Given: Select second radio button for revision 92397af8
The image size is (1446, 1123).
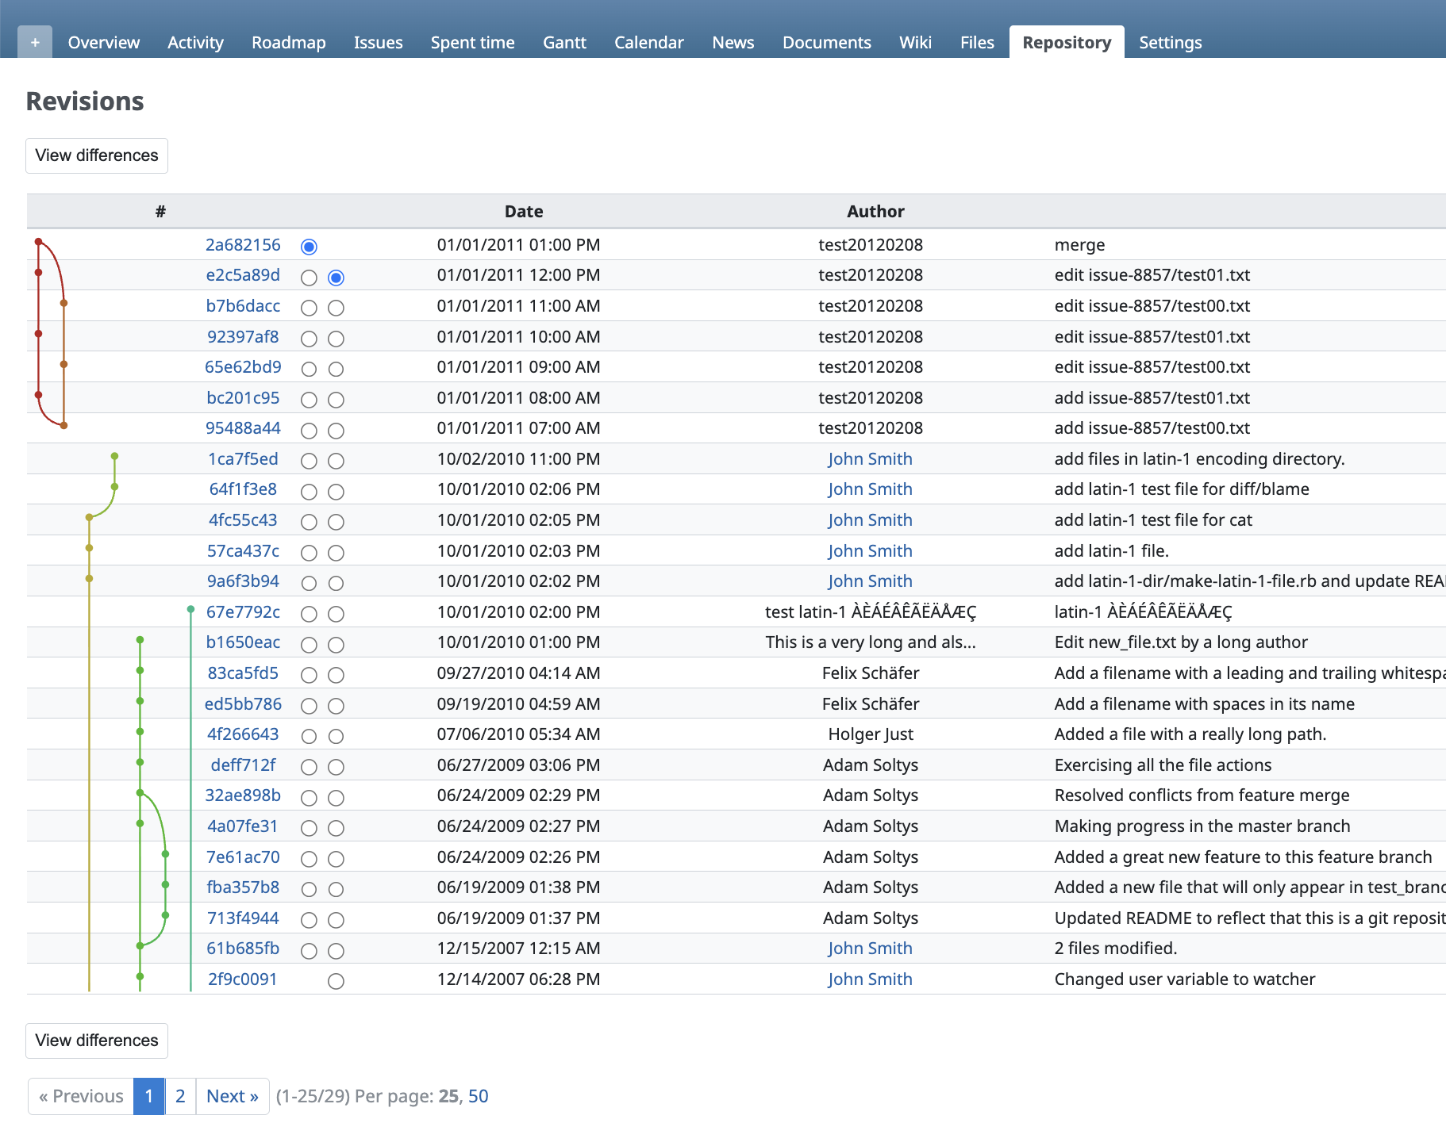Looking at the screenshot, I should coord(336,339).
